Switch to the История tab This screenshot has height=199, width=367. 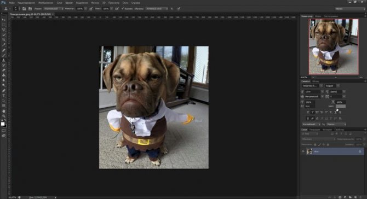pos(327,130)
